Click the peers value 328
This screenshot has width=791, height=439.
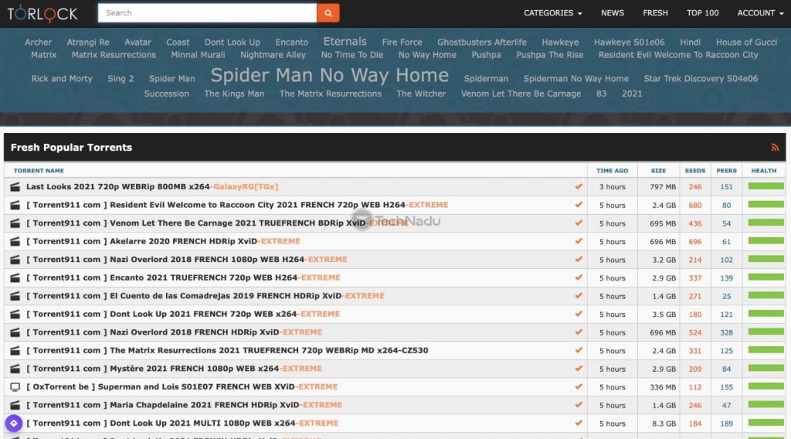click(x=726, y=332)
